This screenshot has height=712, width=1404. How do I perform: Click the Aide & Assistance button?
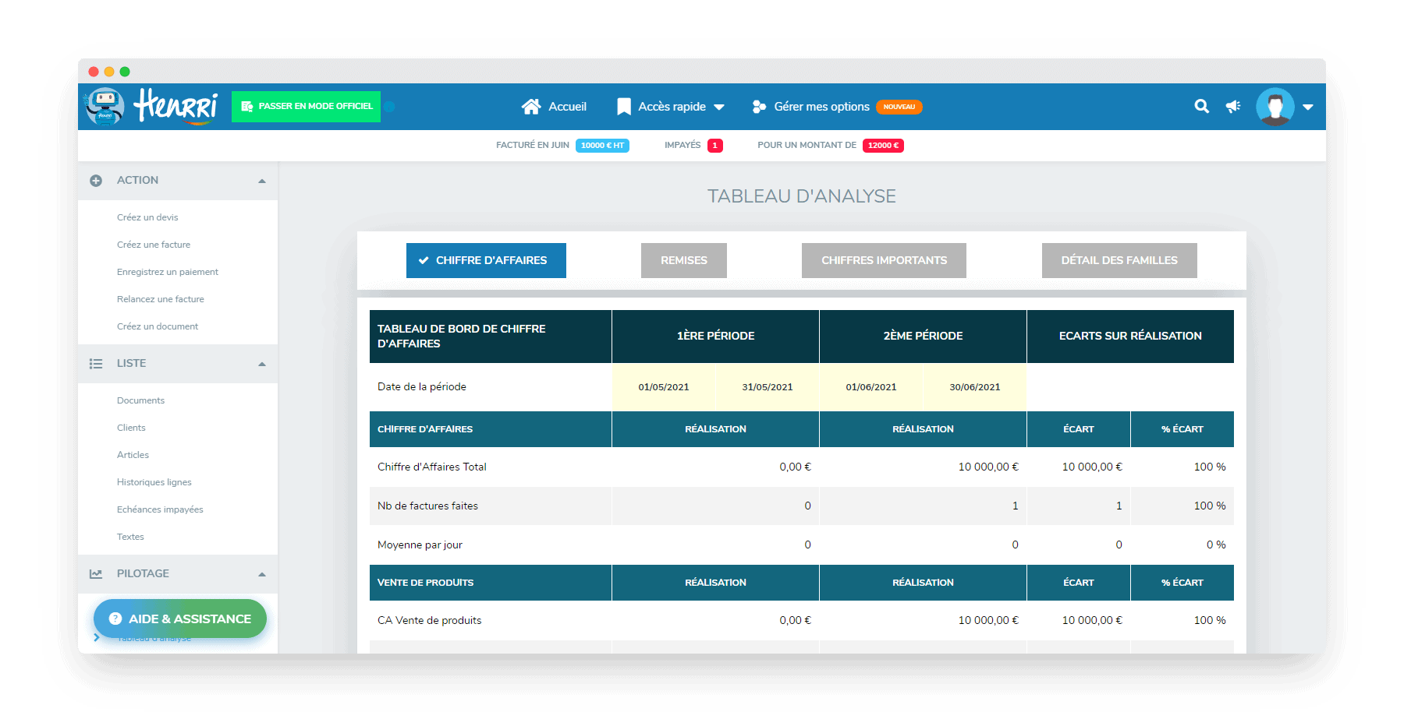click(x=180, y=619)
